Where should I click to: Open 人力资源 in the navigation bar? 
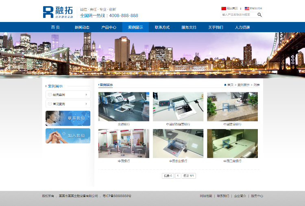(x=242, y=27)
